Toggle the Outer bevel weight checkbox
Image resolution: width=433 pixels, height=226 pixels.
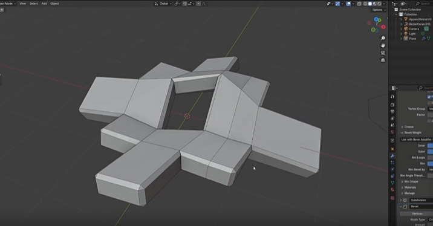pyautogui.click(x=430, y=152)
